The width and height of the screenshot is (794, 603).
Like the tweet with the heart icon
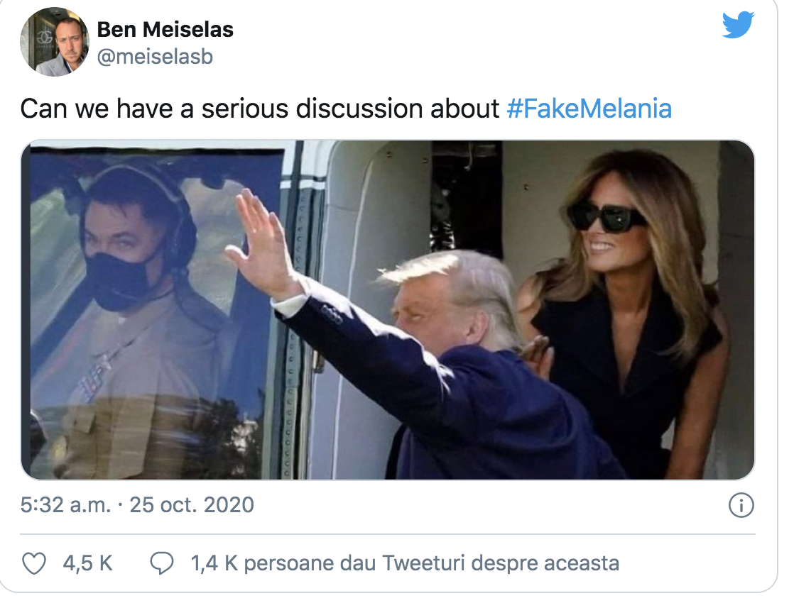(34, 563)
